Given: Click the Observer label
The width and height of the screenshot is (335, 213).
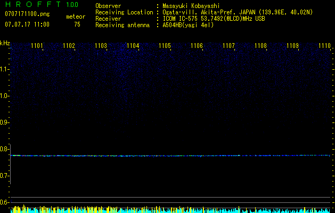Looking at the screenshot, I should (108, 6).
